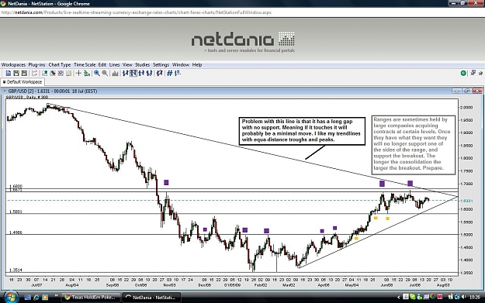Maximize the GBP/USD chart sub-window

point(466,91)
